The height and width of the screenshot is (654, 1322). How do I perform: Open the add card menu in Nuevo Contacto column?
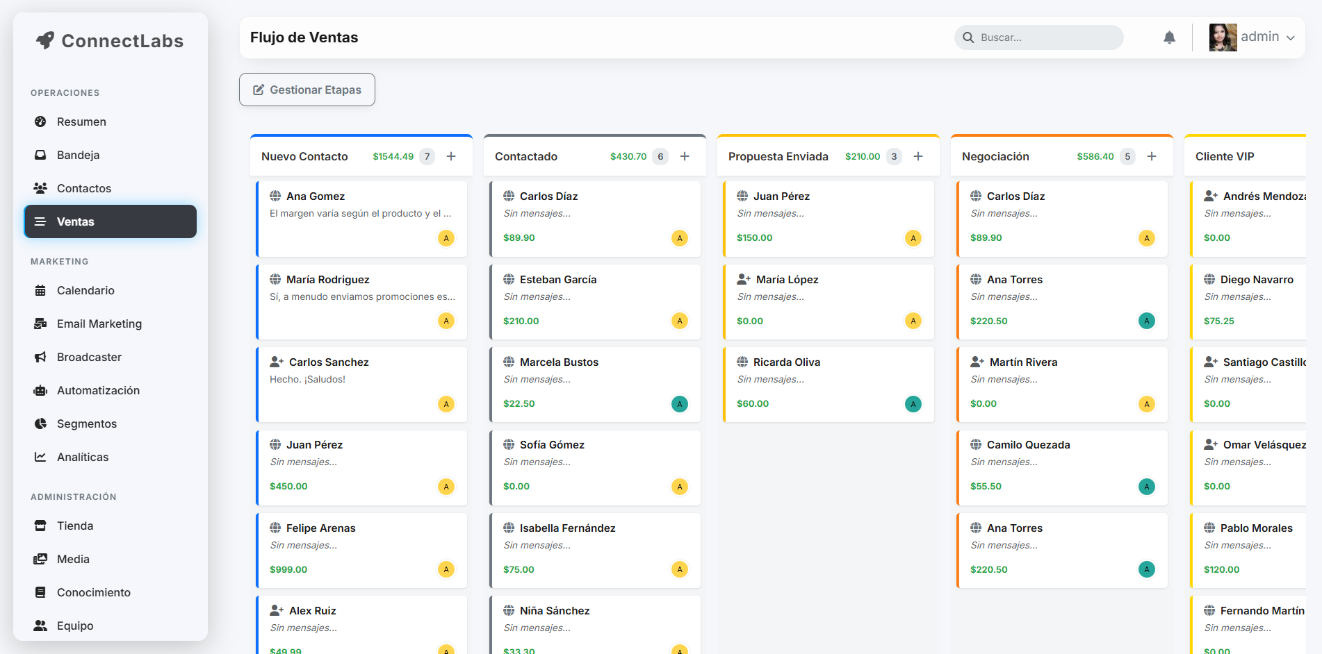click(x=451, y=156)
